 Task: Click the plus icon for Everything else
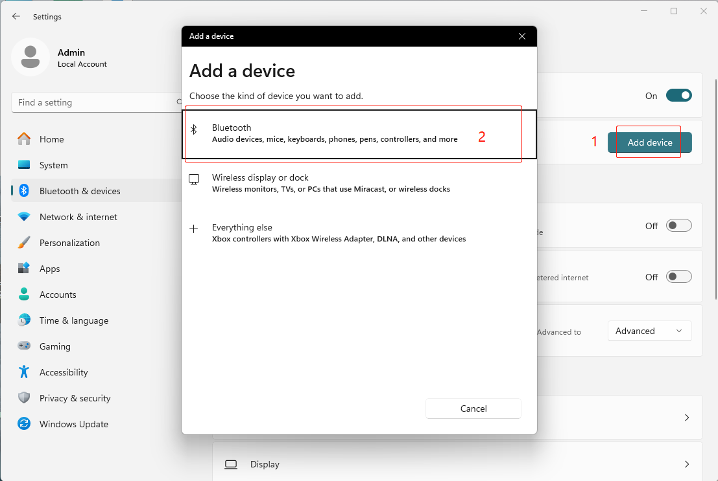[194, 229]
